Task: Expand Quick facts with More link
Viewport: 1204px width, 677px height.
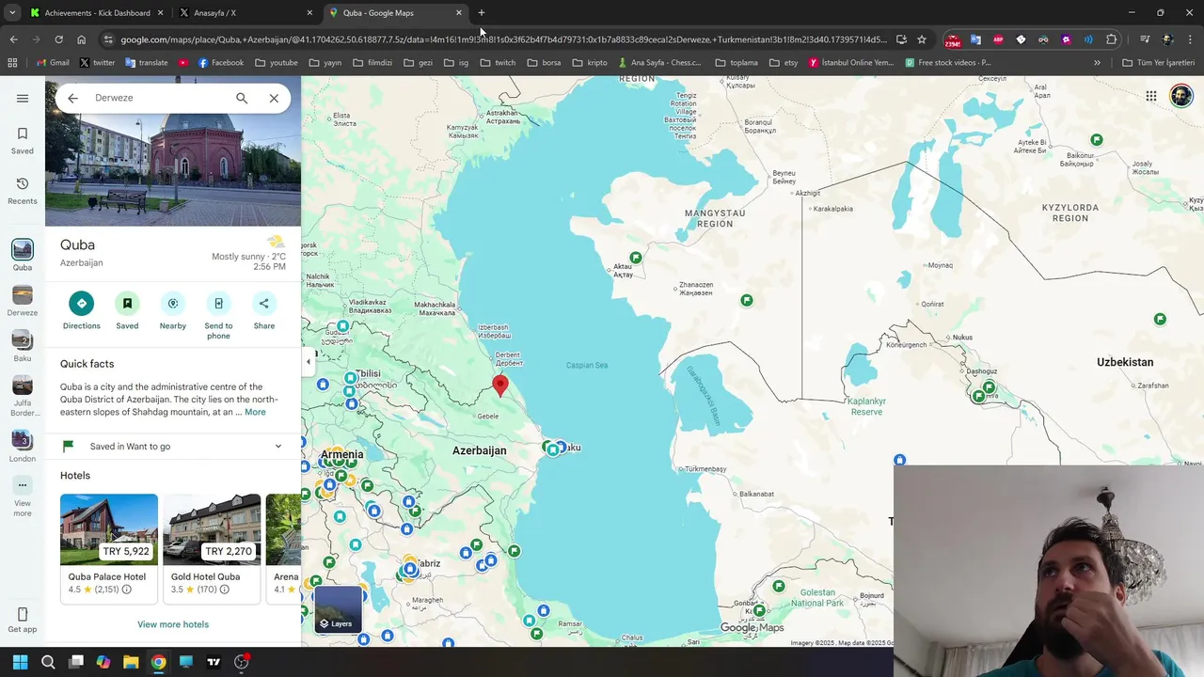Action: tap(255, 412)
